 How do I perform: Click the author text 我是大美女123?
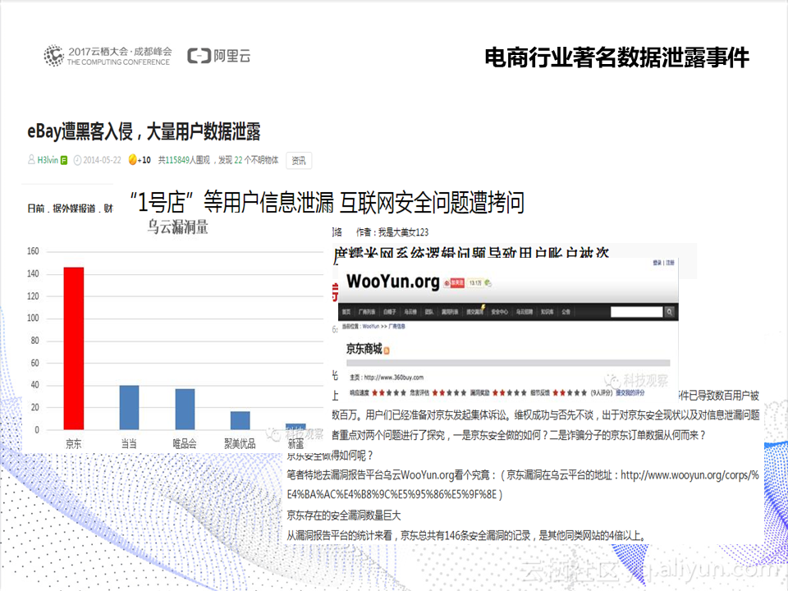point(403,232)
